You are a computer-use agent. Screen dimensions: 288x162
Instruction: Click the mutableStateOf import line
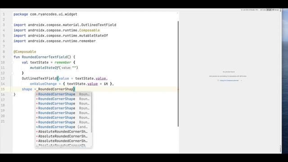tap(61, 36)
